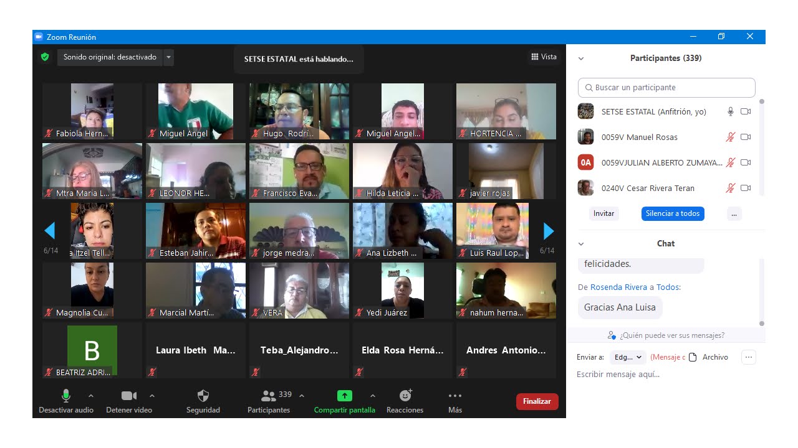Open the Seguridad shield menu
This screenshot has height=448, width=798.
[203, 401]
